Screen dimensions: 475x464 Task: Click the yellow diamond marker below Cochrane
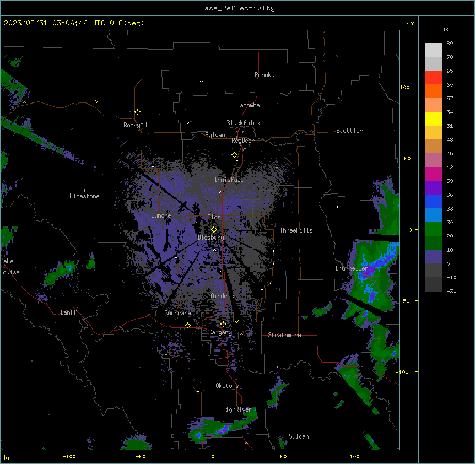point(187,325)
